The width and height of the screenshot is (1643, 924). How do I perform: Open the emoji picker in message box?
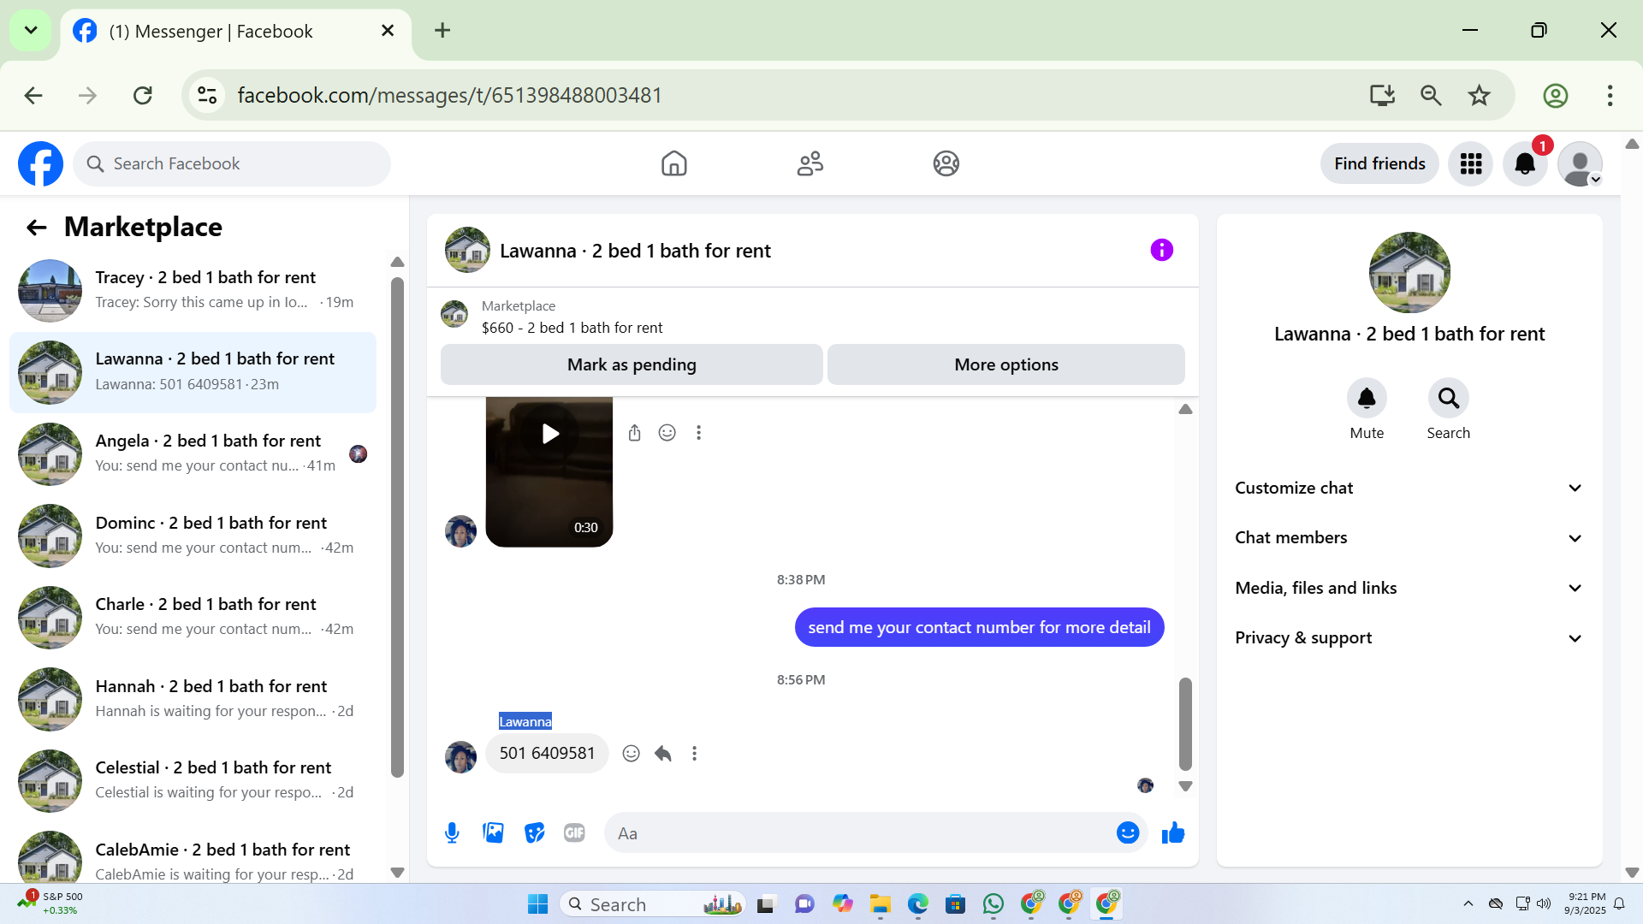click(1128, 832)
